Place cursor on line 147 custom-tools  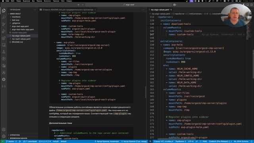[x=185, y=35]
